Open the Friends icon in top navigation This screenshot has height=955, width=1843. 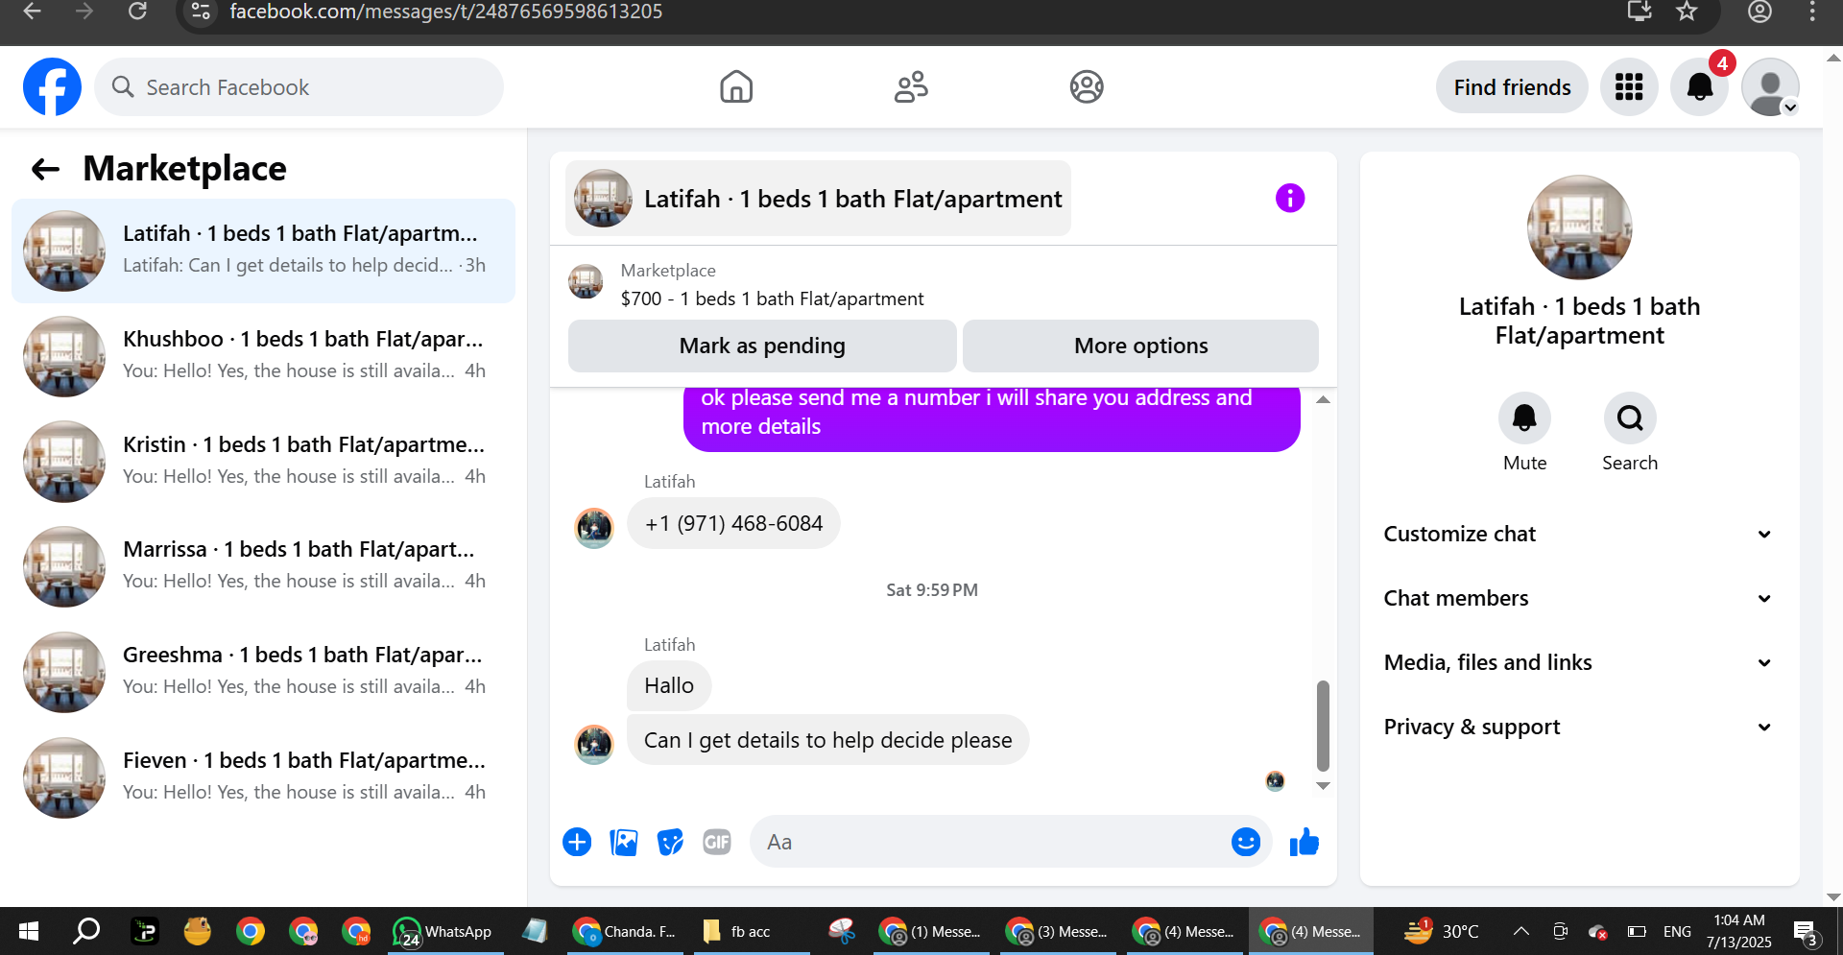[911, 87]
